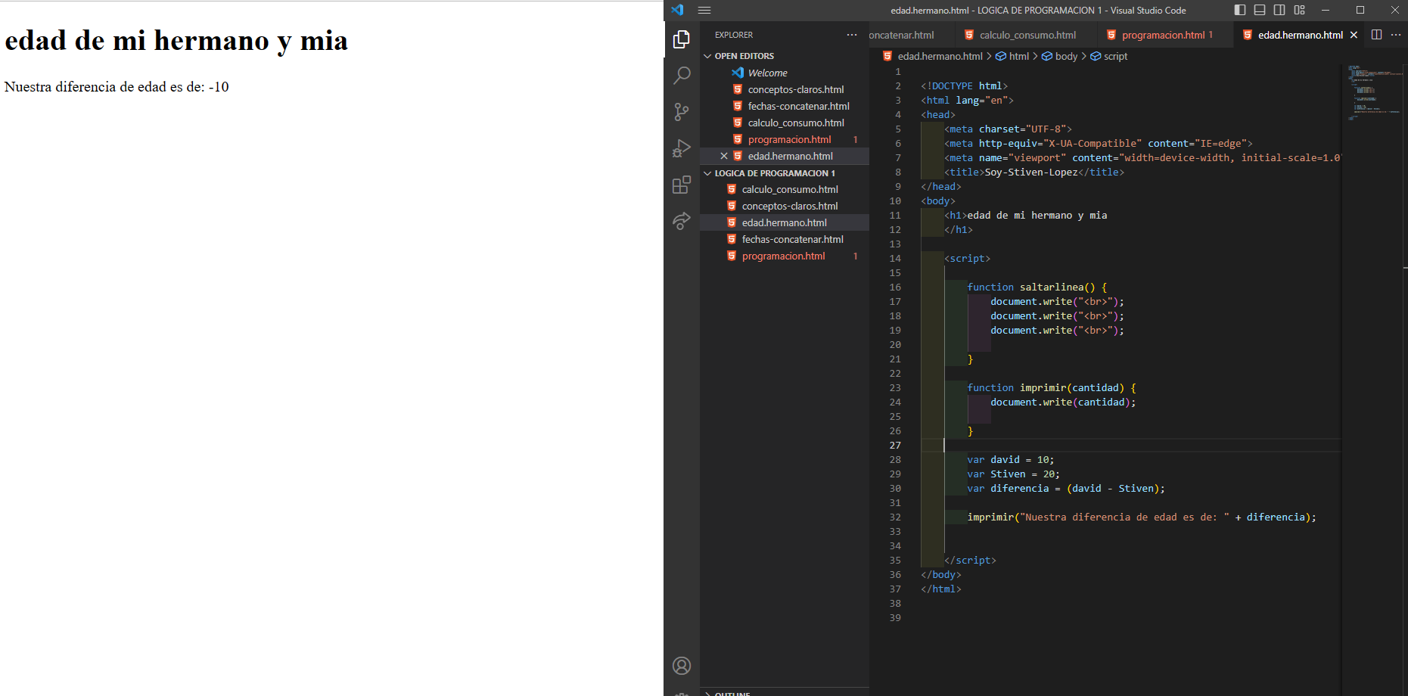
Task: Toggle the bottom panel layout icon
Action: click(1260, 11)
